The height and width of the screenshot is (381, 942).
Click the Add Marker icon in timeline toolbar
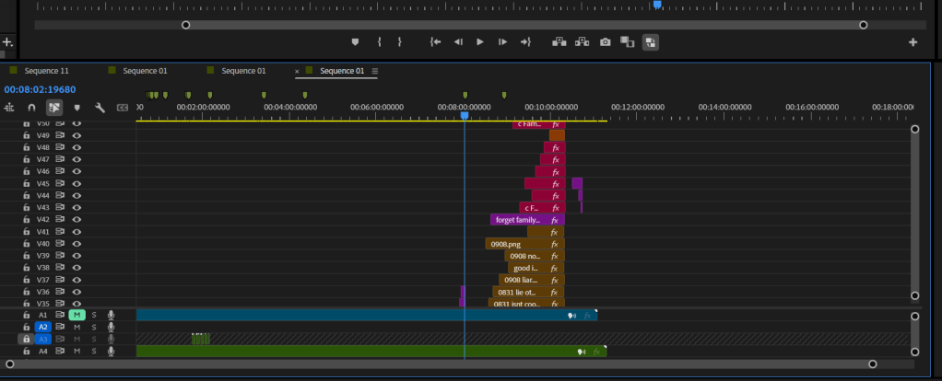coord(77,108)
